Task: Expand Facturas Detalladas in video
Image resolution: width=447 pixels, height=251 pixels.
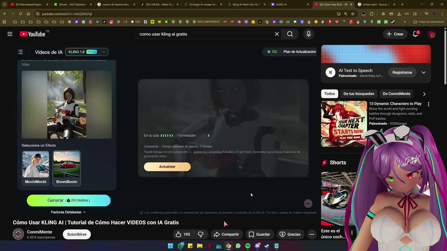Action: 68,212
